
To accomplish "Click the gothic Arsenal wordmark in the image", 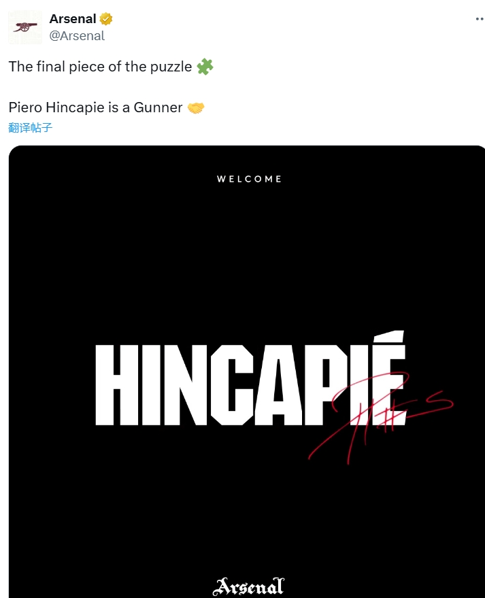I will coord(249,586).
